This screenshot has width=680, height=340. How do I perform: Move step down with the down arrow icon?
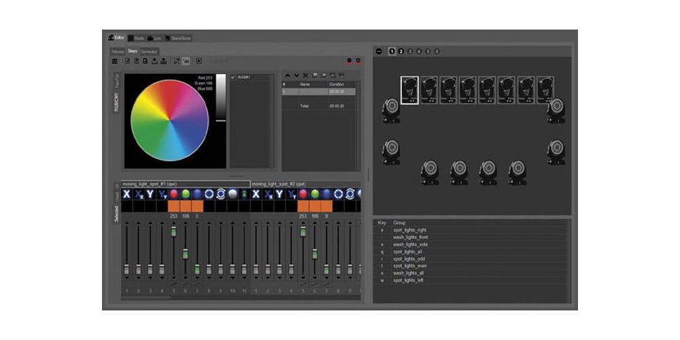coord(296,75)
